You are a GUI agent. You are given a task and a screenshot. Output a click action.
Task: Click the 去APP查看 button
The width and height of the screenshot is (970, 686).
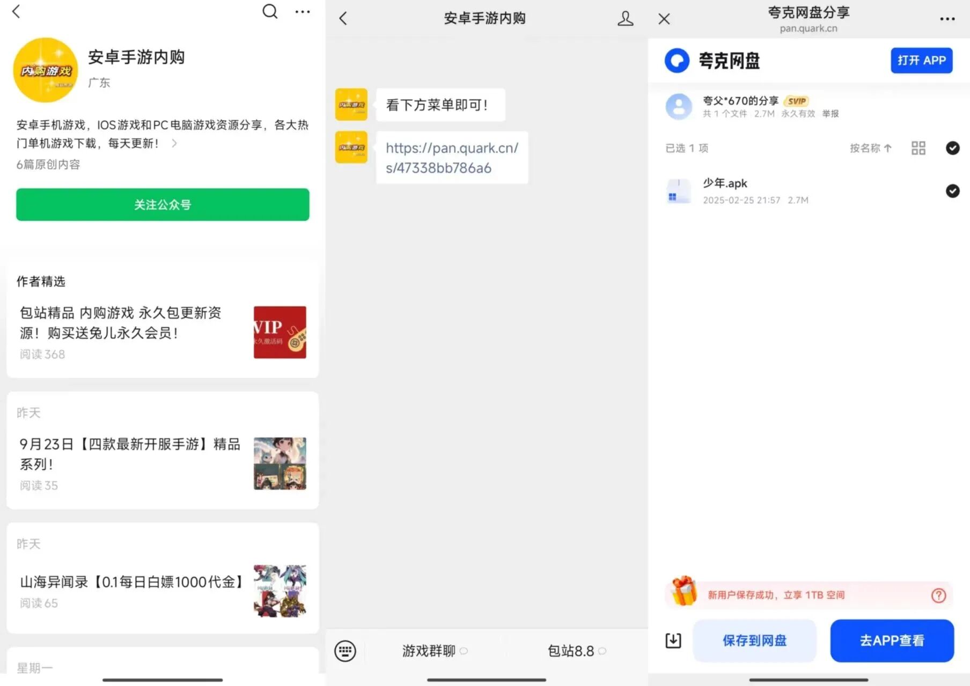892,640
